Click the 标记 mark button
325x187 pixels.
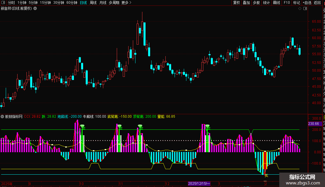pos(297,3)
